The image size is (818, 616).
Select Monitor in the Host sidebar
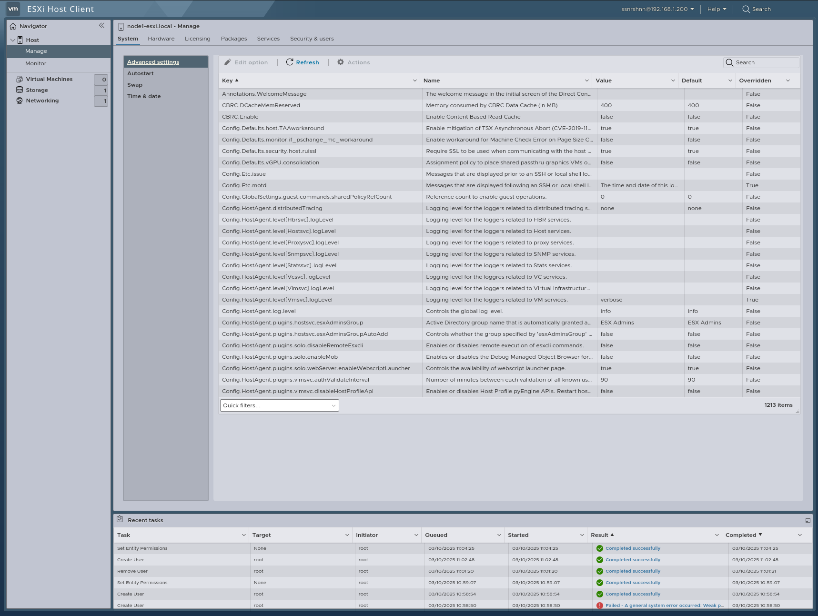coord(36,63)
